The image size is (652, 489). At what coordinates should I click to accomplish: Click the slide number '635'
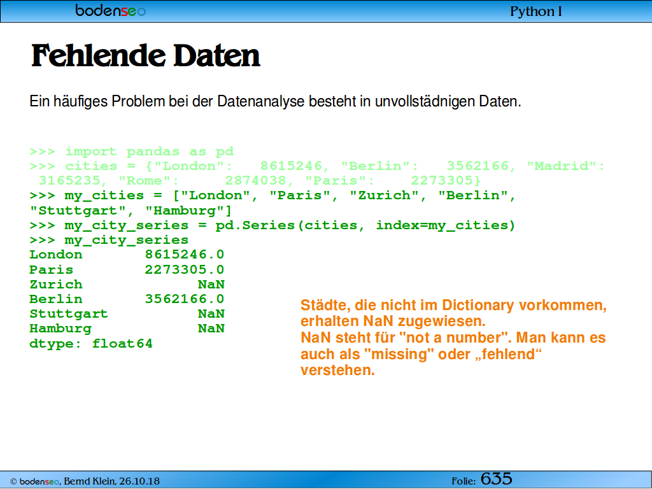(x=497, y=479)
